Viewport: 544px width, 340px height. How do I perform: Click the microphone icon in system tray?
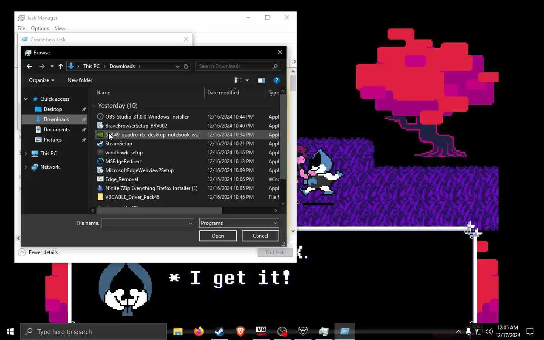tap(468, 331)
